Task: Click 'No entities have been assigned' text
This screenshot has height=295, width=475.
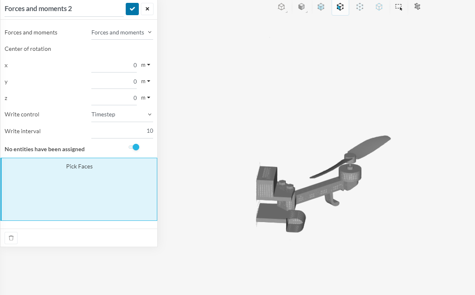Action: [x=45, y=149]
